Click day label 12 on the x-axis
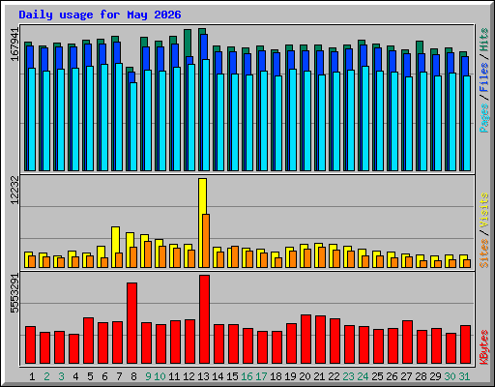This screenshot has width=495, height=387. point(189,376)
